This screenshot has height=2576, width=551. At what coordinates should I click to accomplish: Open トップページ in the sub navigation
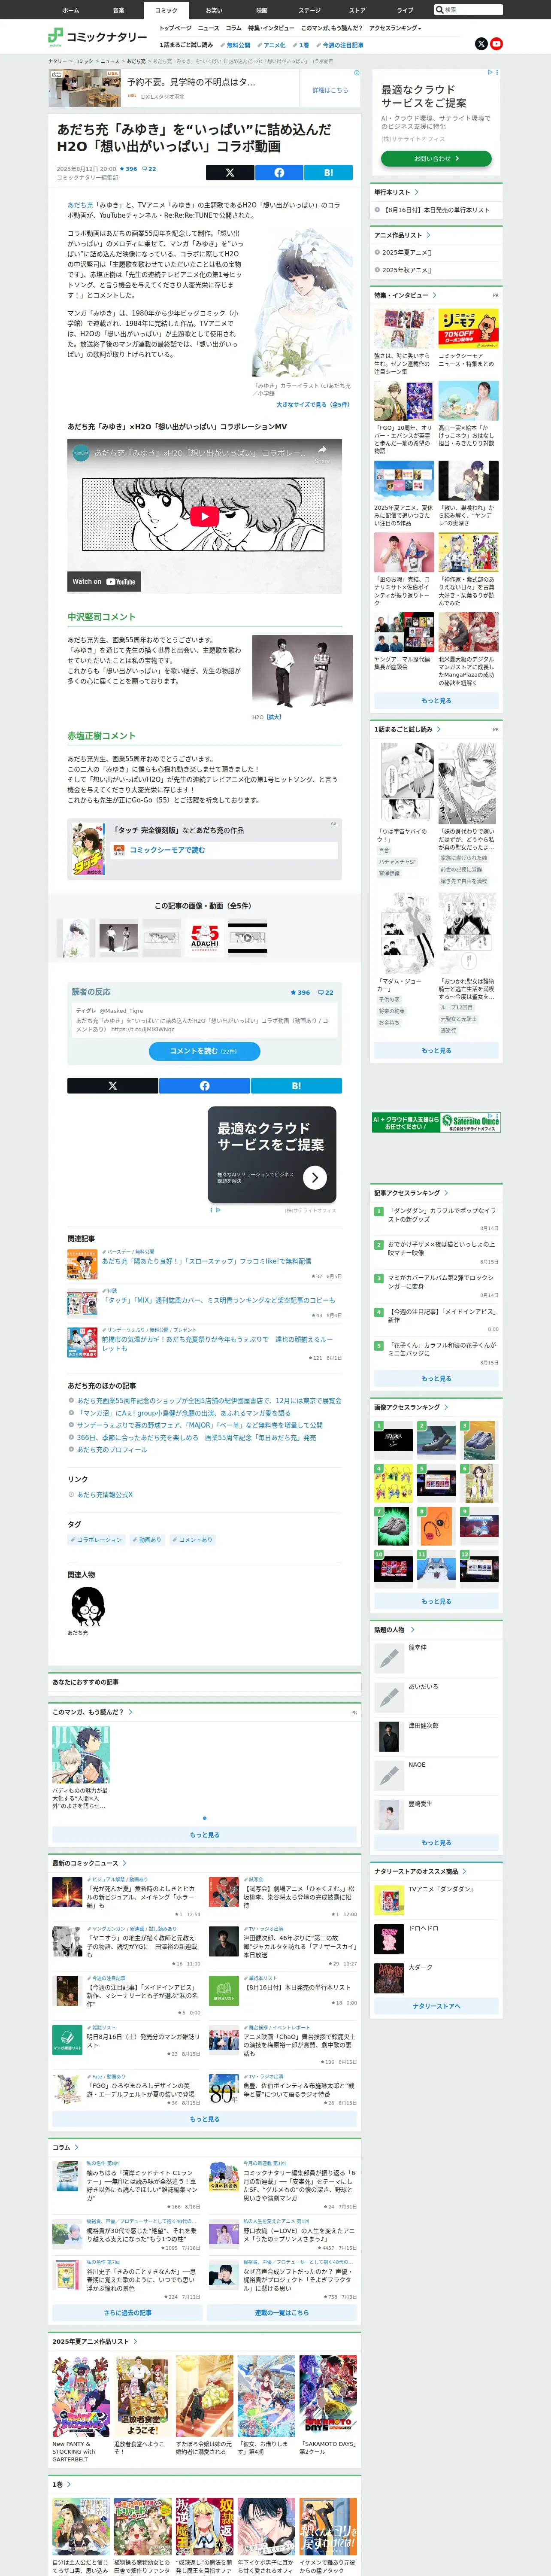pyautogui.click(x=175, y=28)
